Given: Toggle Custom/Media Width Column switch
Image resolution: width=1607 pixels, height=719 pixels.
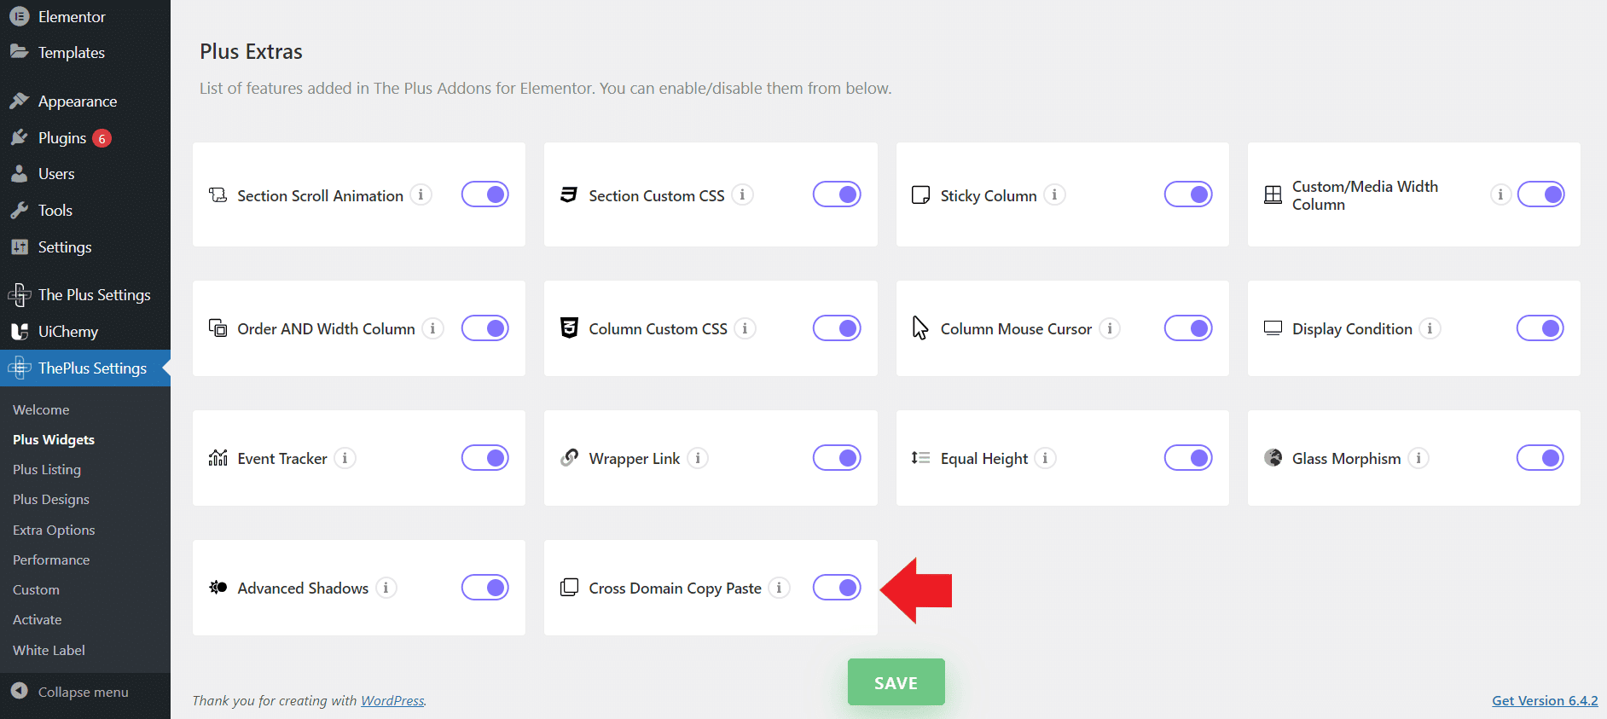Looking at the screenshot, I should click(x=1541, y=194).
